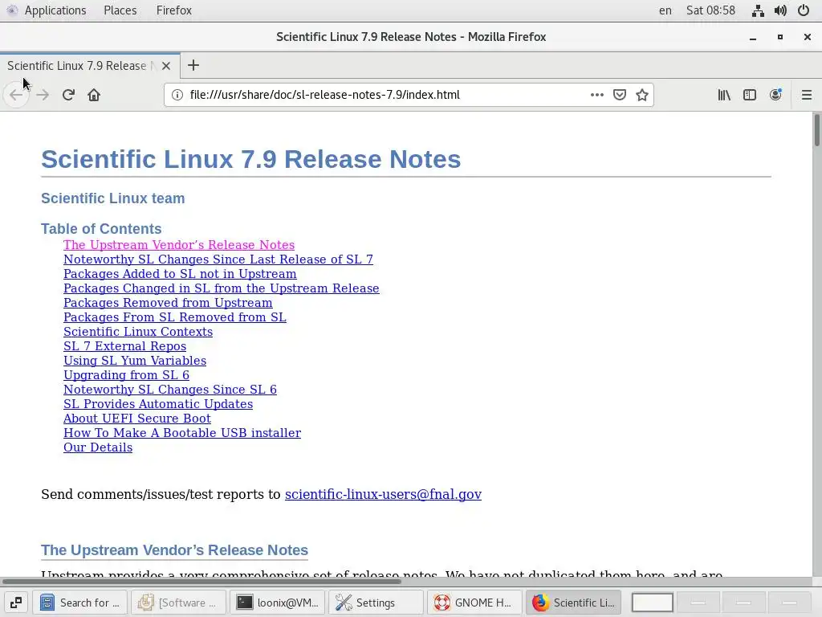Open Upgrading from SL 6 link
Viewport: 822px width, 617px height.
126,375
